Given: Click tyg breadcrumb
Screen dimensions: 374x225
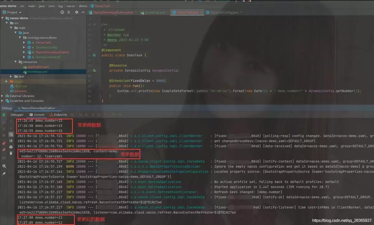Looking at the screenshot, I should 60,6.
